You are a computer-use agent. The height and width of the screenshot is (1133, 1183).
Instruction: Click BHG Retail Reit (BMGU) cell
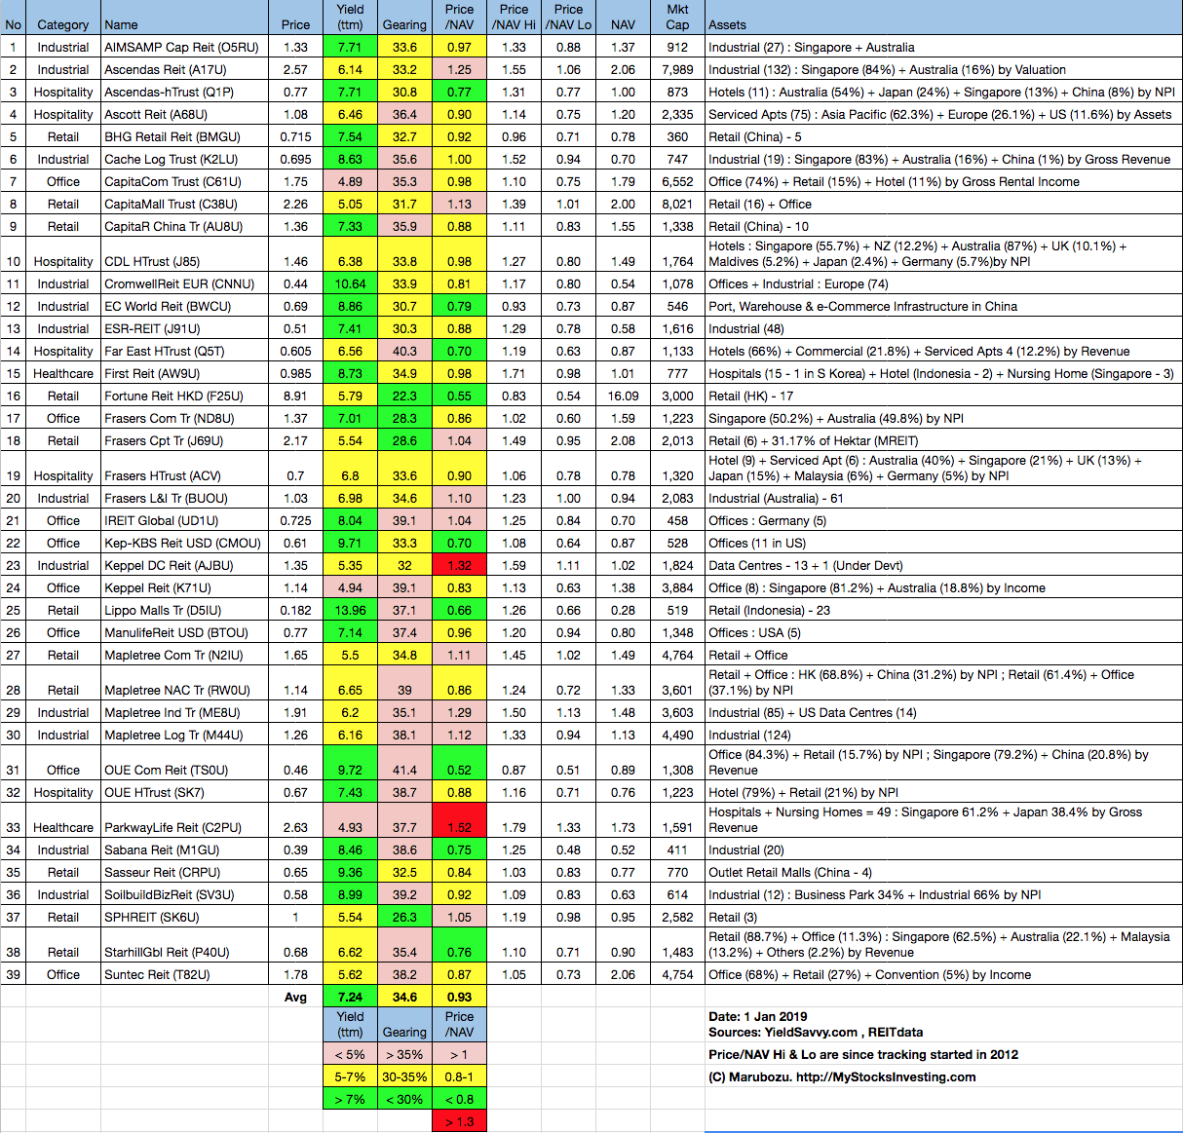tap(184, 136)
